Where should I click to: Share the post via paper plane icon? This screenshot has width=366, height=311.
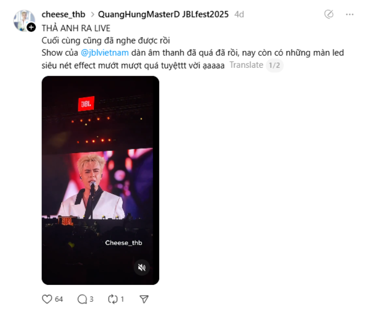pos(144,299)
